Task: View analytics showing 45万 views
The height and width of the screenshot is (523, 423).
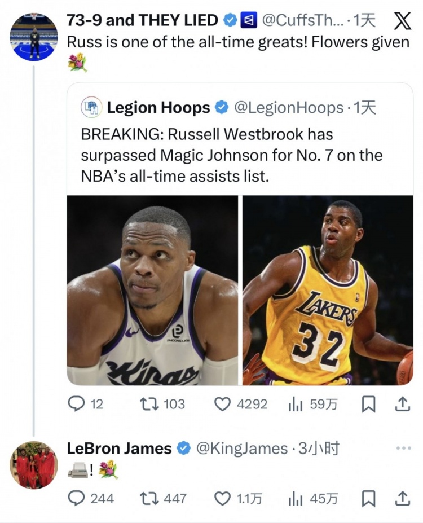Action: tap(296, 498)
